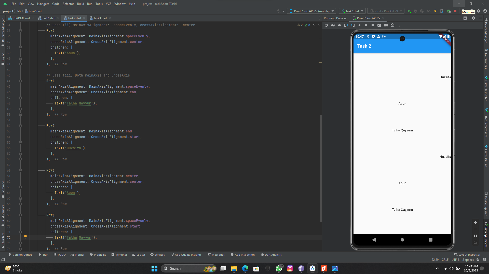This screenshot has height=274, width=489.
Task: Collapse the Row fold marker at line 44
Action: pyautogui.click(x=20, y=81)
